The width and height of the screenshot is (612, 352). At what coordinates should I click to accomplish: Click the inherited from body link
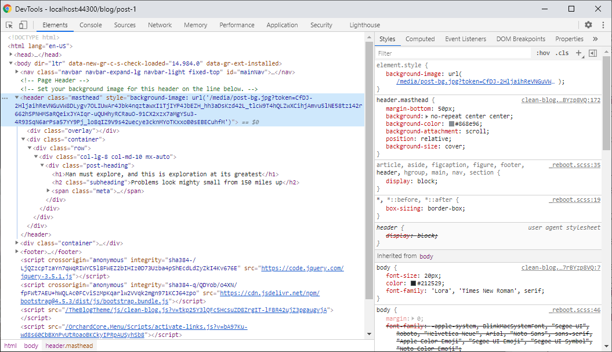[426, 256]
